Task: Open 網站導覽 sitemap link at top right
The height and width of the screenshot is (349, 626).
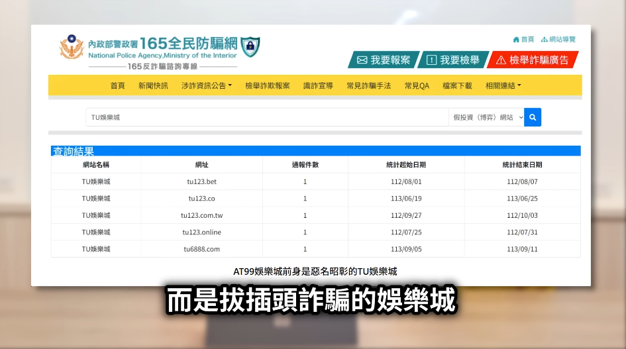Action: [x=558, y=40]
